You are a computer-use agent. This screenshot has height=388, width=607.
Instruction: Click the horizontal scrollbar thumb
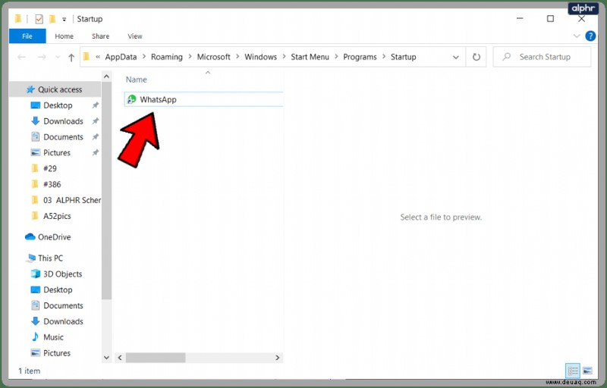pyautogui.click(x=156, y=358)
